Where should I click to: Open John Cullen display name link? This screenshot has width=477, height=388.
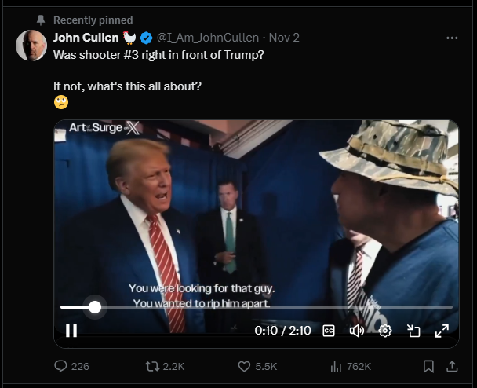86,38
